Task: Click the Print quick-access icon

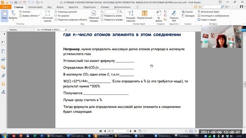Action: pyautogui.click(x=16, y=2)
